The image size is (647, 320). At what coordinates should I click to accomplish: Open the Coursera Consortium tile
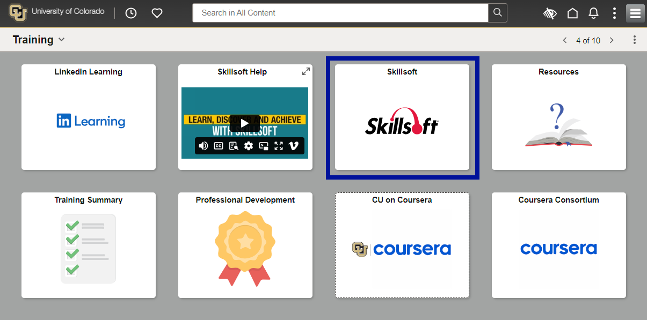coord(559,245)
